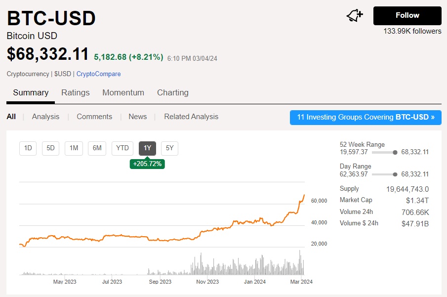
Task: Open Related Analysis filter
Action: point(191,117)
